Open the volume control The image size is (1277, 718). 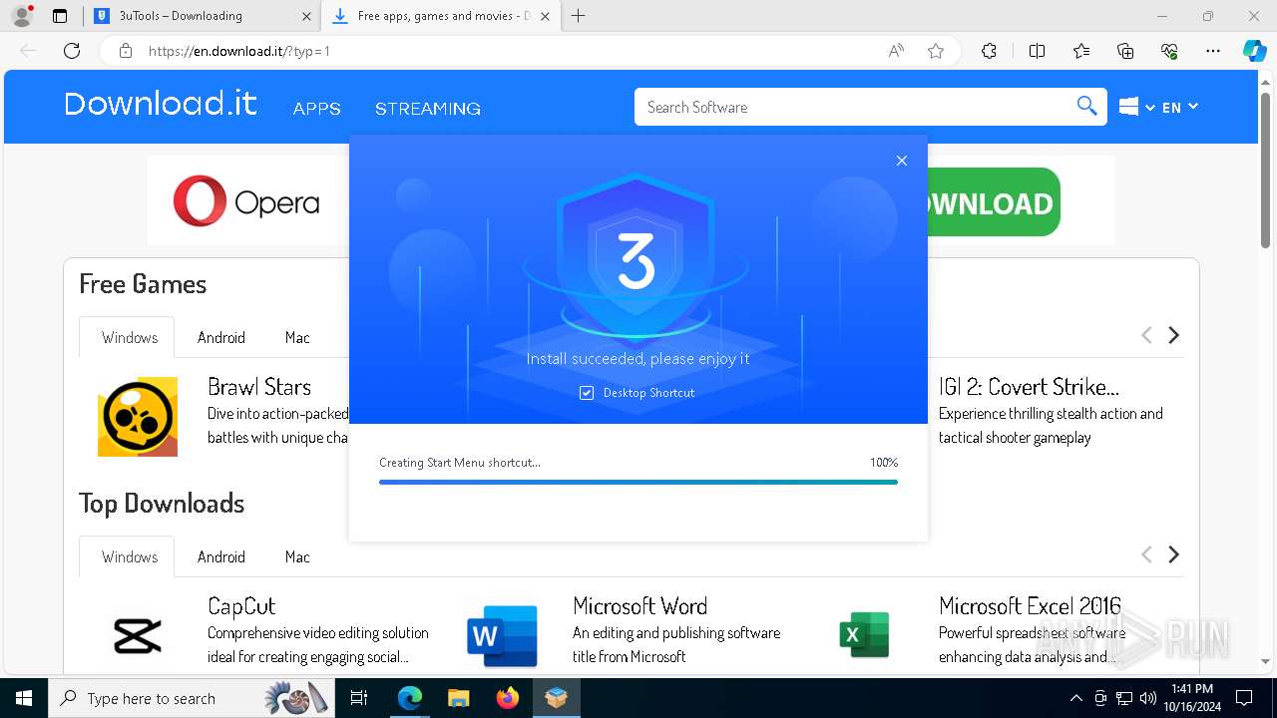(x=1147, y=698)
